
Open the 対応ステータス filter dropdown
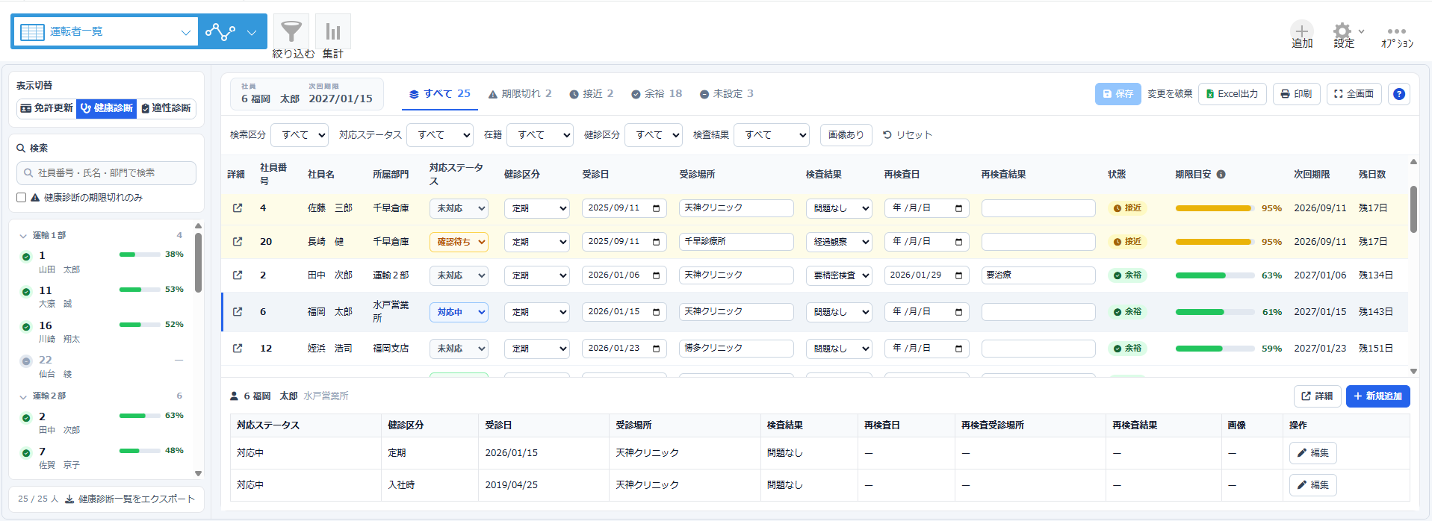[x=440, y=135]
